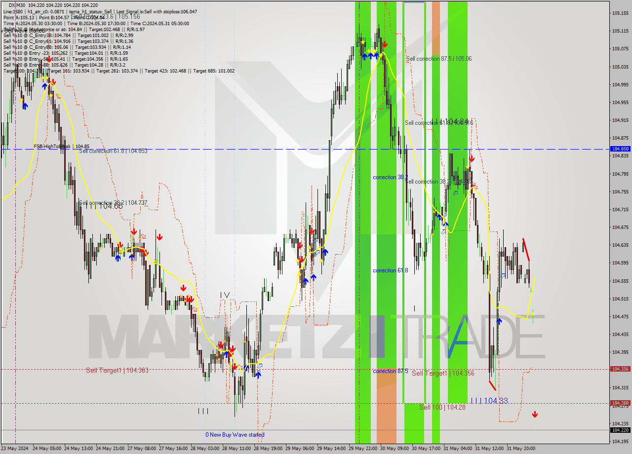Click the 104.675 price scale label
The height and width of the screenshot is (454, 632).
(620, 227)
